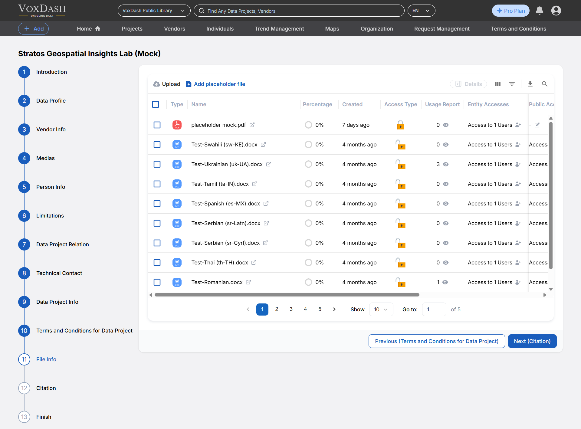The height and width of the screenshot is (429, 581).
Task: Click the horizontal table scrollbar
Action: tap(287, 295)
